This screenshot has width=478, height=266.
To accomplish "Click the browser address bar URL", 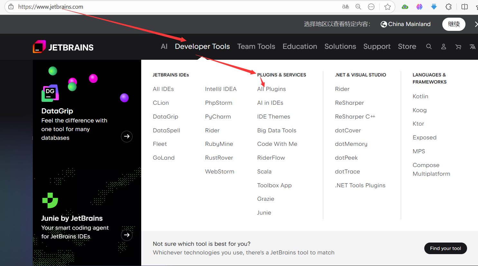I will tap(51, 7).
